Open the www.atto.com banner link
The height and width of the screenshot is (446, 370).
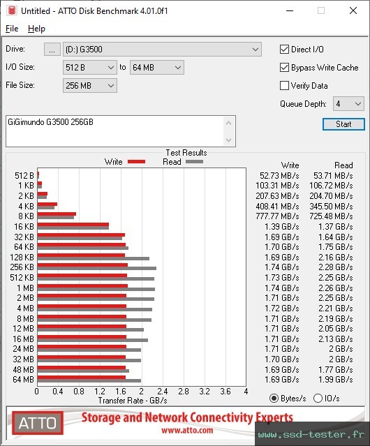coord(187,431)
